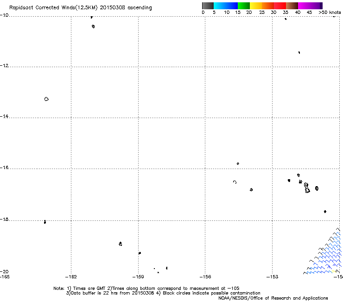Click the '-20' latitude axis label
343x301 pixels.
tap(4, 271)
